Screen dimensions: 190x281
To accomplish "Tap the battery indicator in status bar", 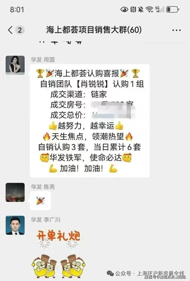I will coord(173,9).
